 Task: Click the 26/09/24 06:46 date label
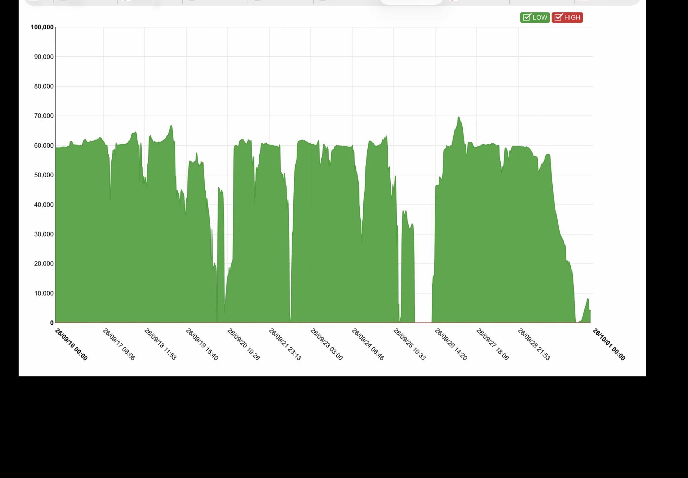(x=368, y=345)
